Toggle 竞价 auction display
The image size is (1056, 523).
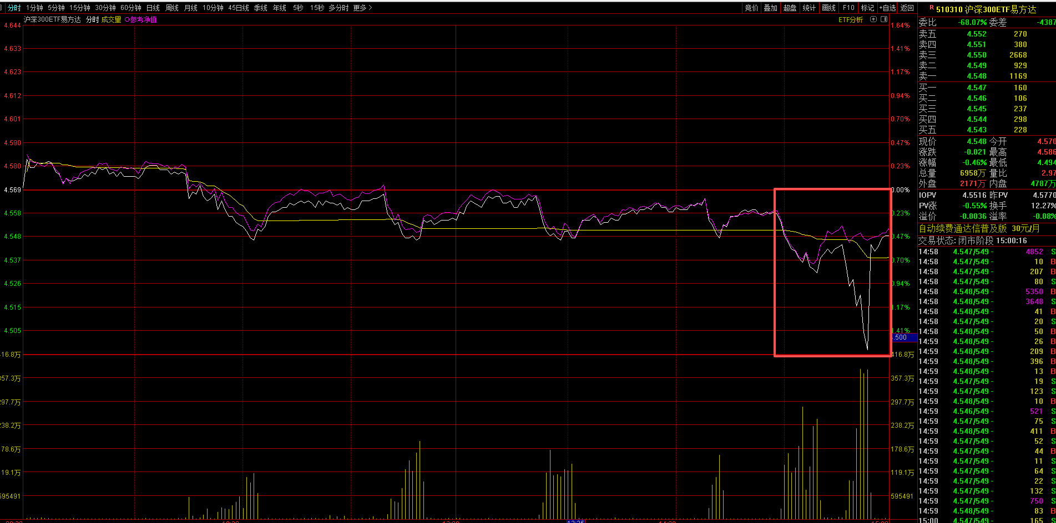(x=751, y=8)
